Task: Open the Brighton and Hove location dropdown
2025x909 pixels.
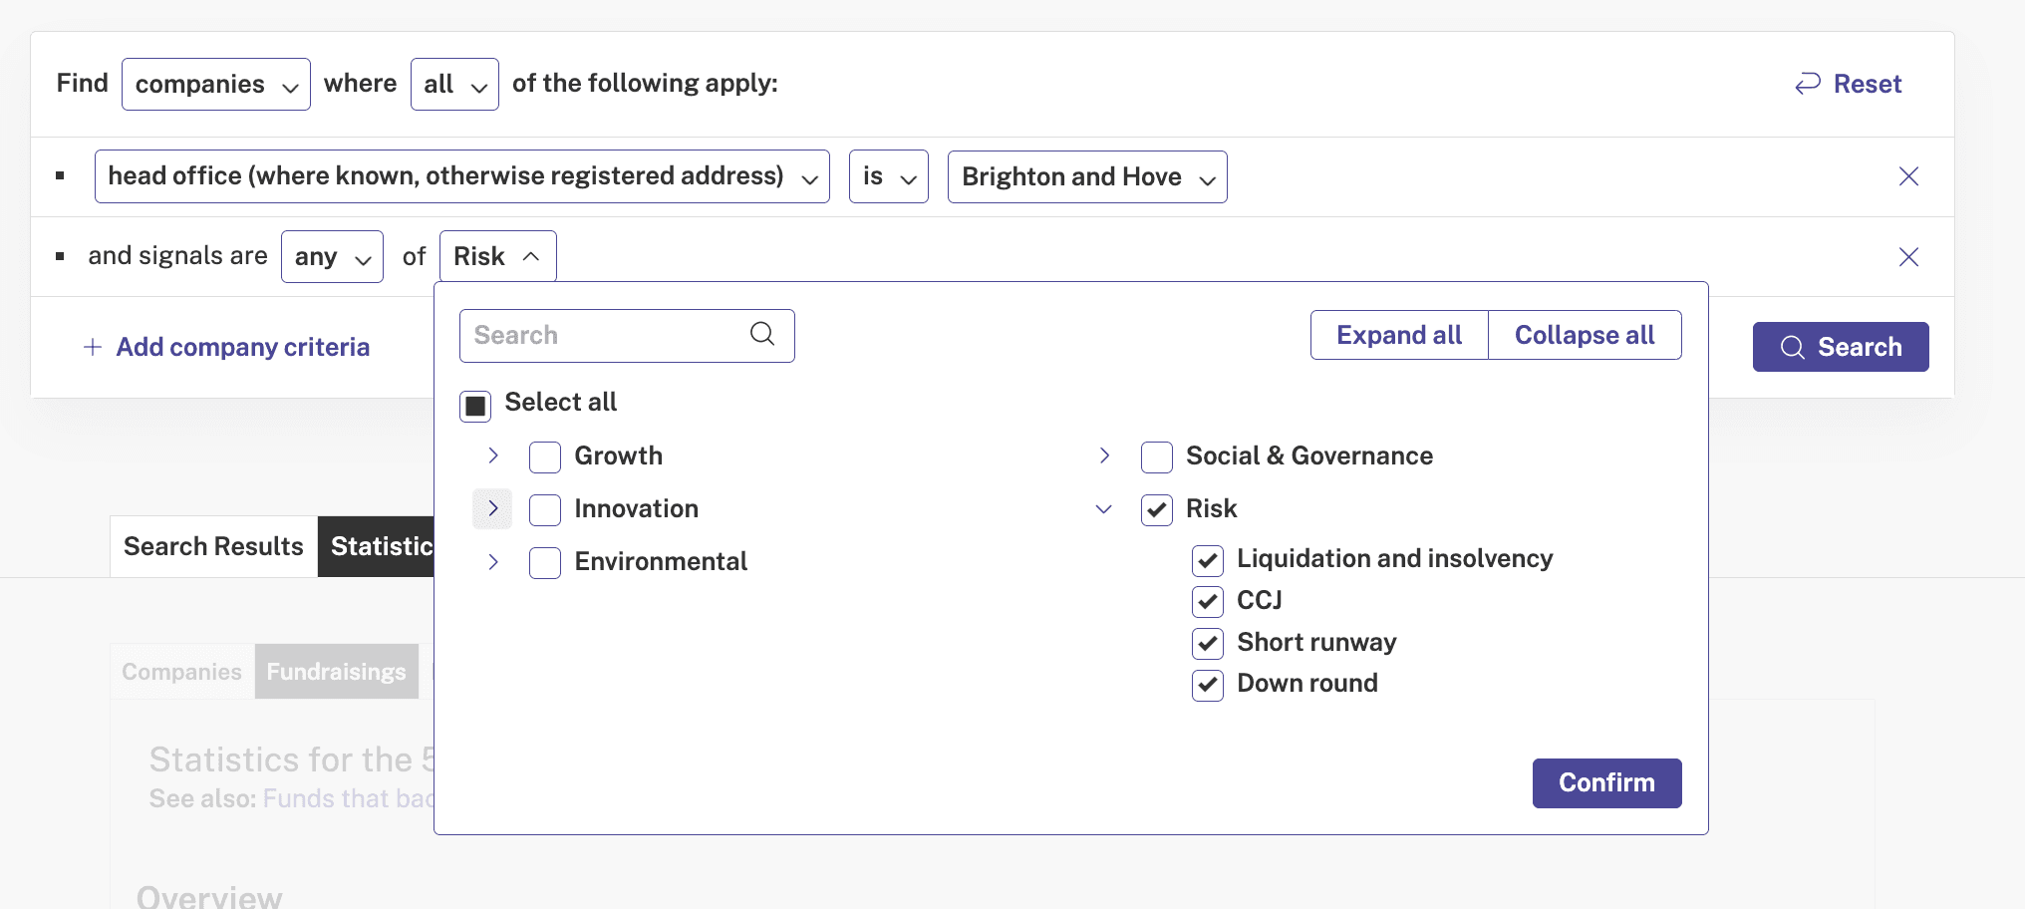Action: click(x=1087, y=176)
